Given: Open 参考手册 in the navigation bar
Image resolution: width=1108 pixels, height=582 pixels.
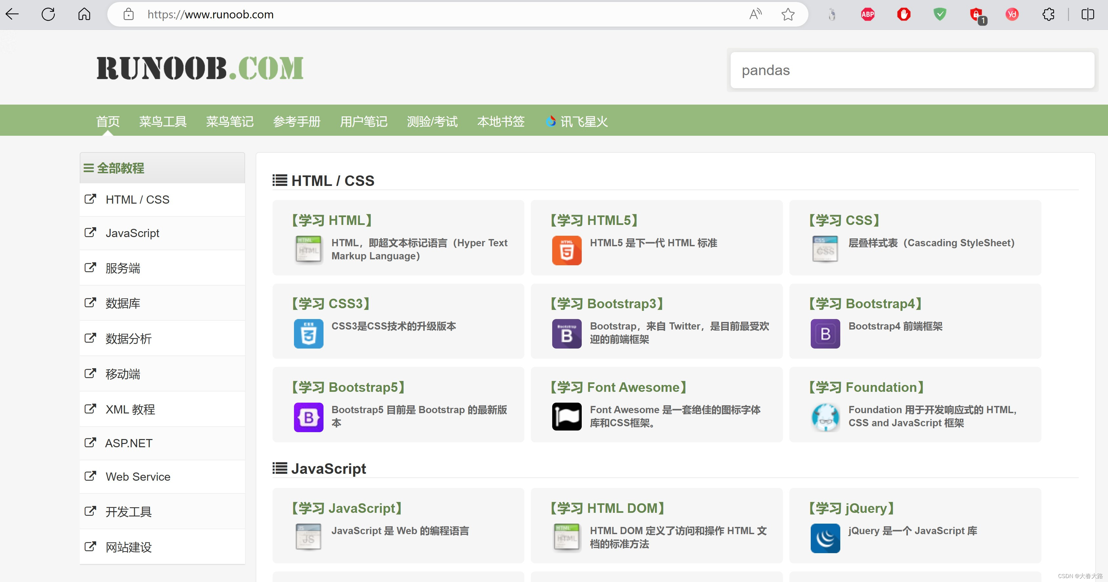Looking at the screenshot, I should 297,122.
